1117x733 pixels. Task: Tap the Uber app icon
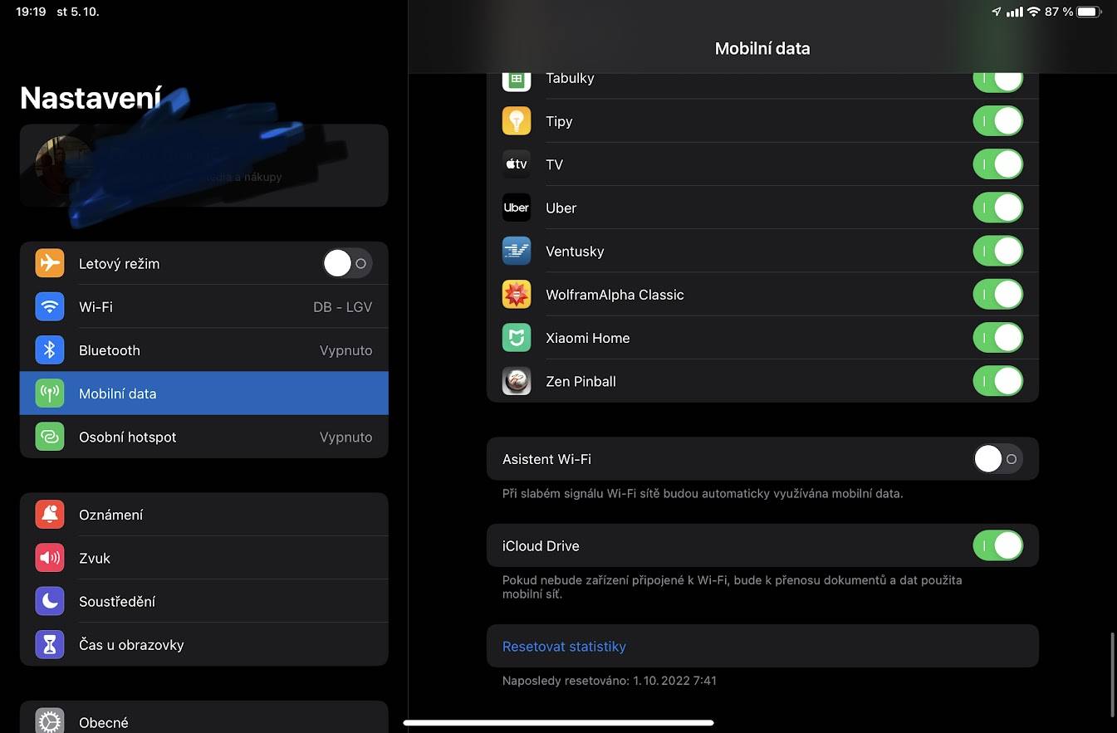(517, 208)
